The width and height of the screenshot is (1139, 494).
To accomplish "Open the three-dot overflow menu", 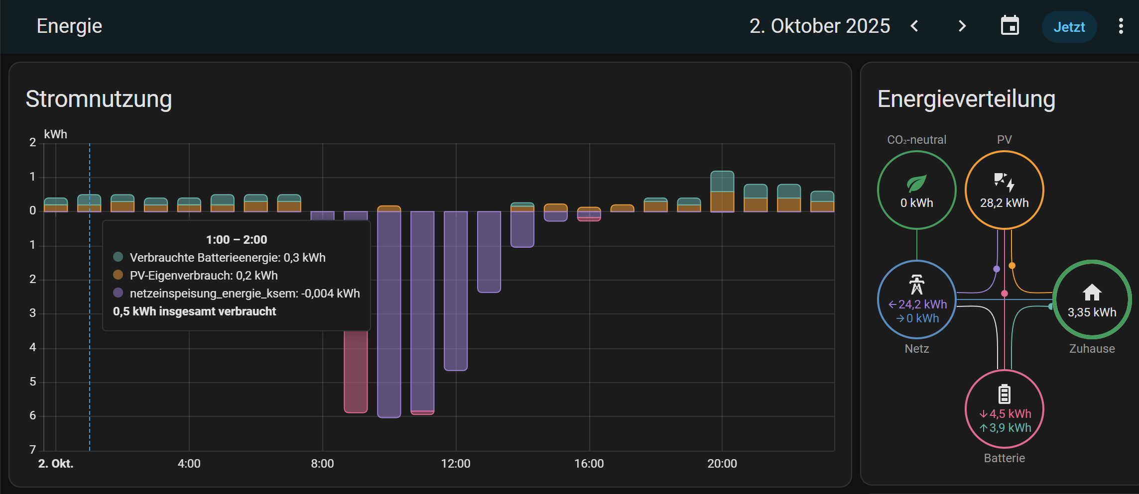I will [x=1121, y=26].
